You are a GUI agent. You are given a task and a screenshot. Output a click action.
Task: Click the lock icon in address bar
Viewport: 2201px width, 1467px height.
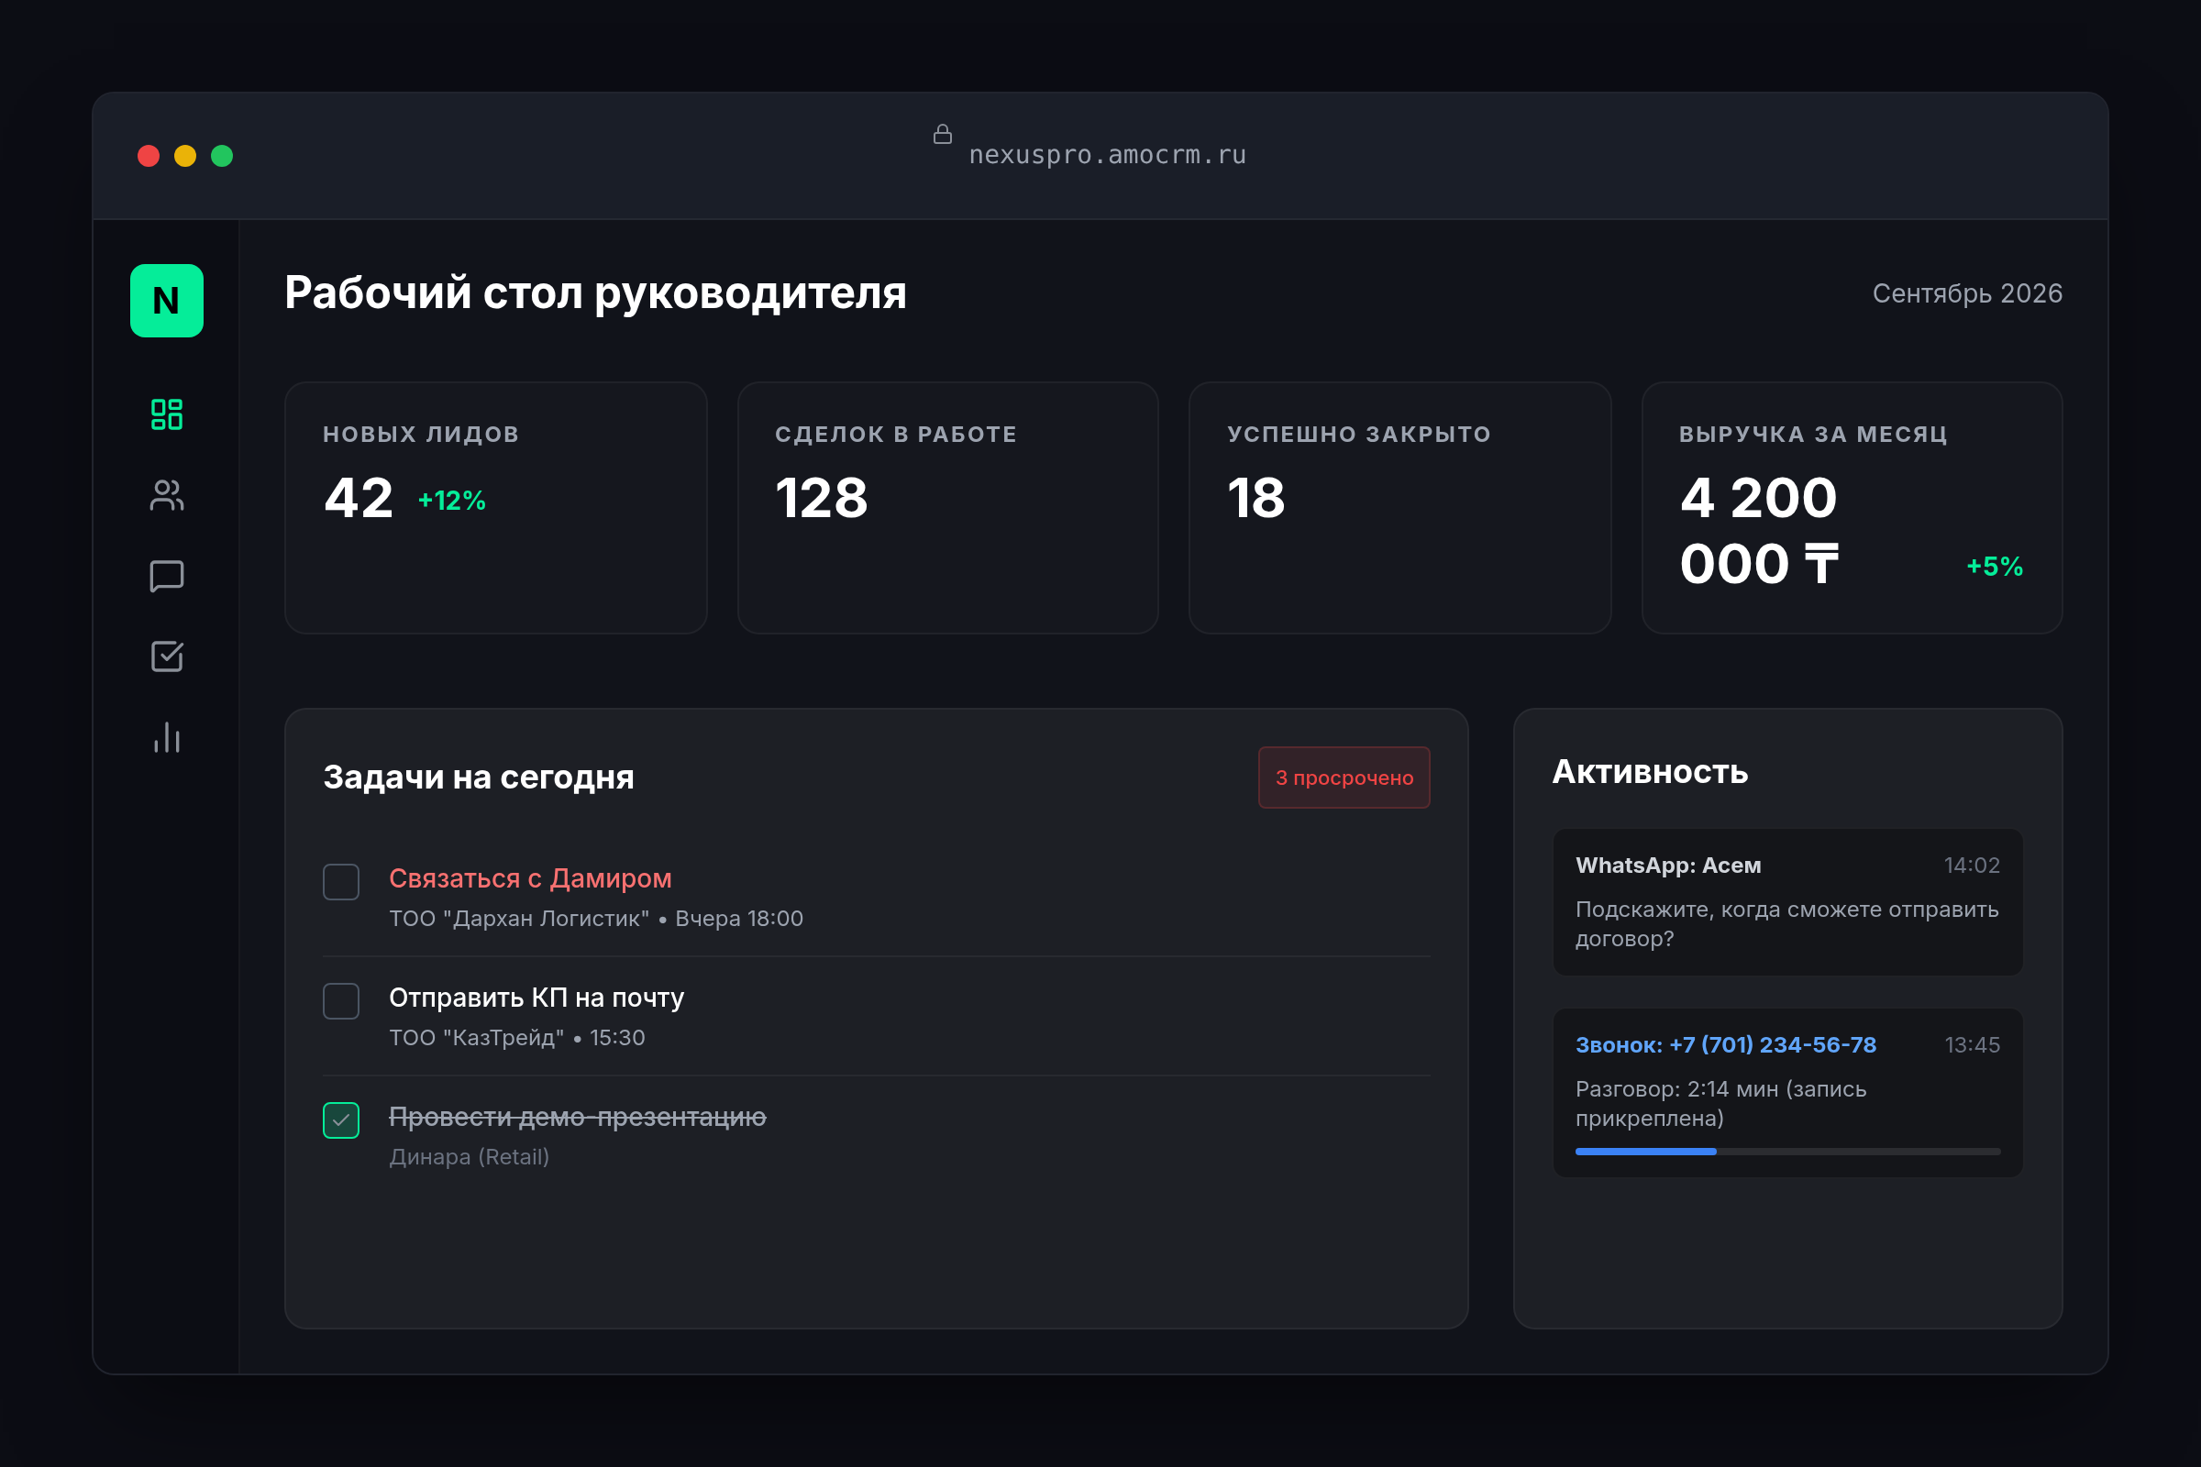(943, 135)
